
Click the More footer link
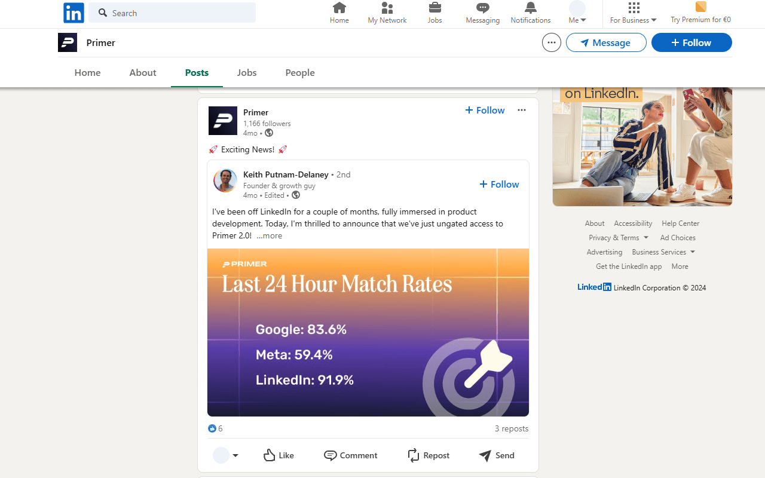(x=680, y=266)
